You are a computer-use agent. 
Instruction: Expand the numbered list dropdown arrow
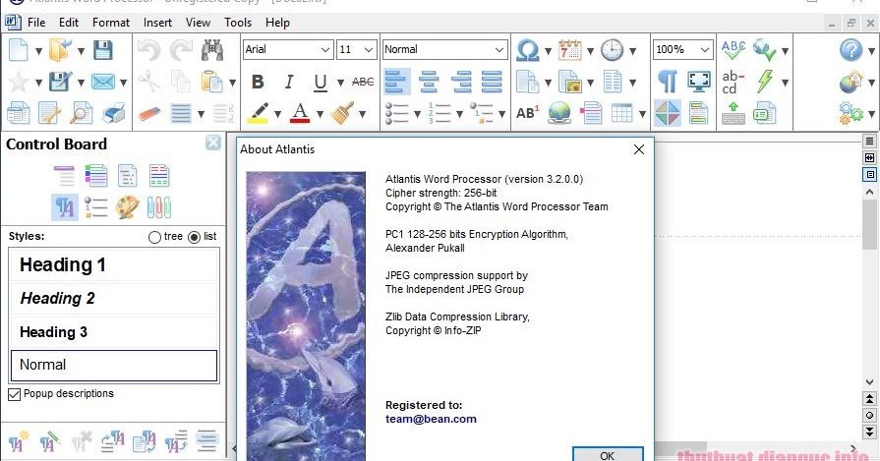tap(459, 114)
